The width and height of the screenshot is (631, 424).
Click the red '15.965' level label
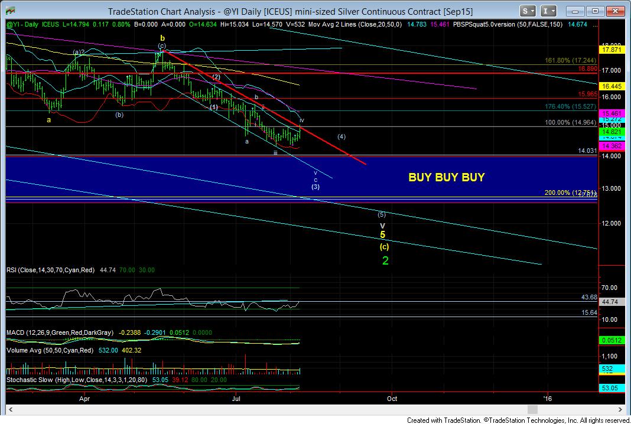(x=587, y=94)
